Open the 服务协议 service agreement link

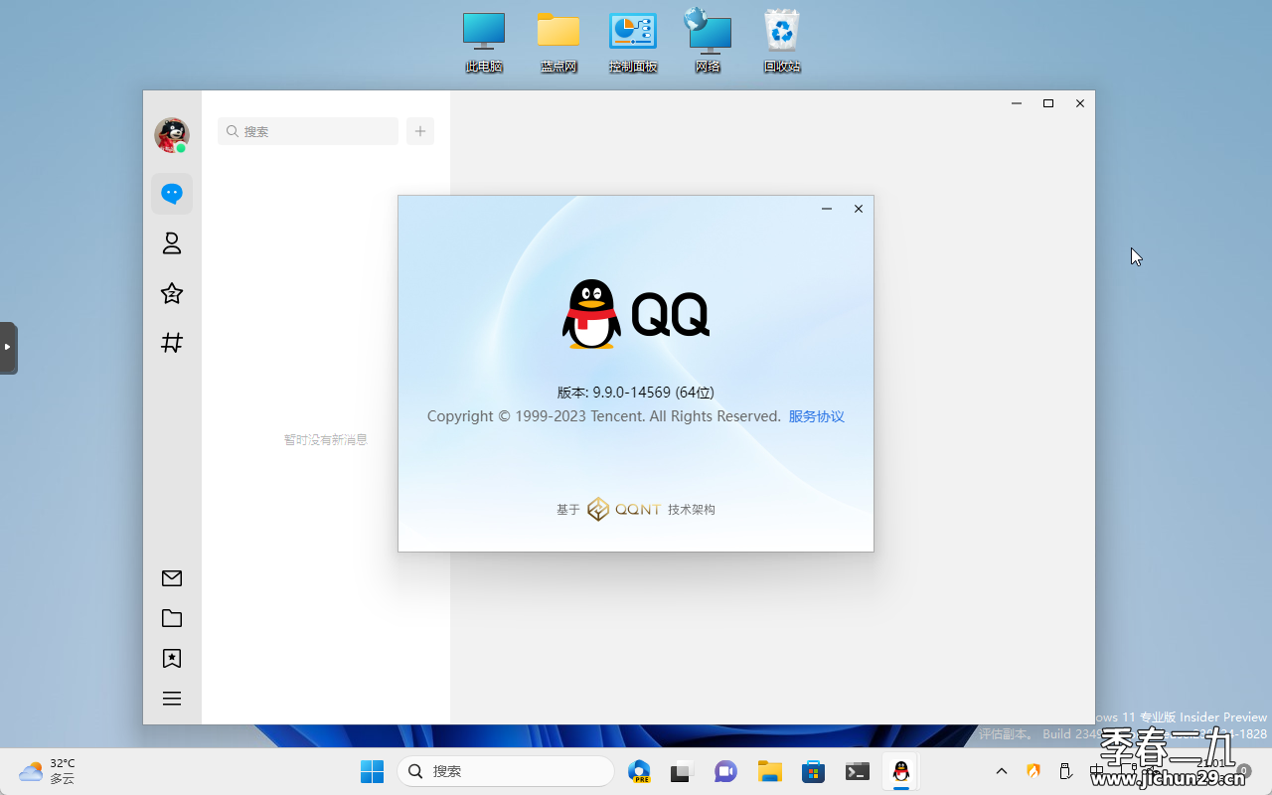pyautogui.click(x=816, y=416)
